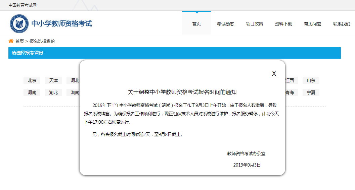The height and width of the screenshot is (190, 355).
Task: Select the 北京 province button
Action: pos(32,80)
